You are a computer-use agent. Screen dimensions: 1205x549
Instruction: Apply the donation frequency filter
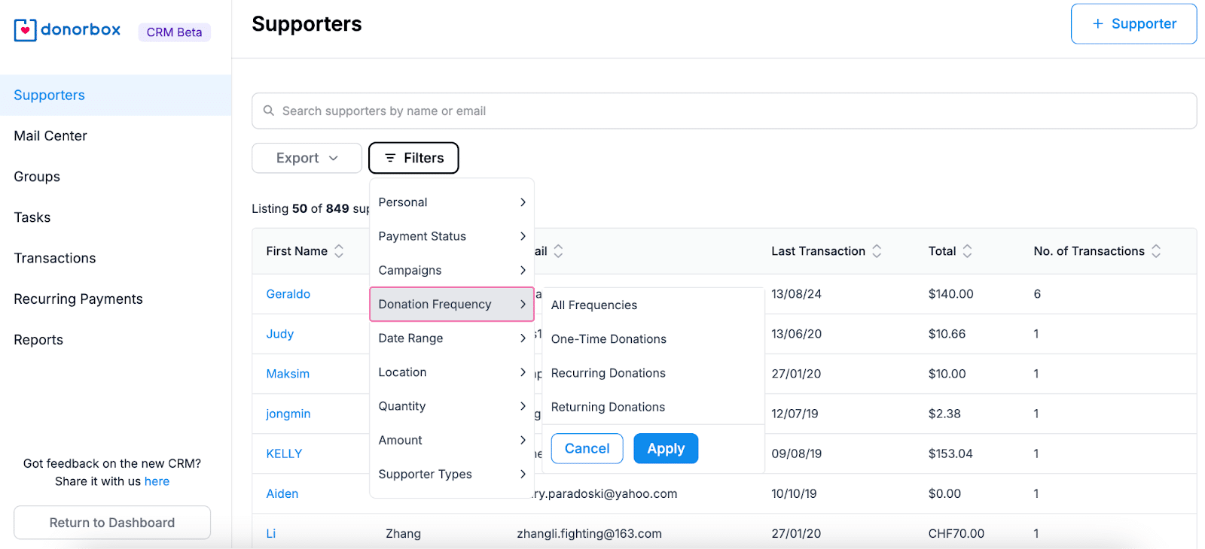tap(666, 449)
